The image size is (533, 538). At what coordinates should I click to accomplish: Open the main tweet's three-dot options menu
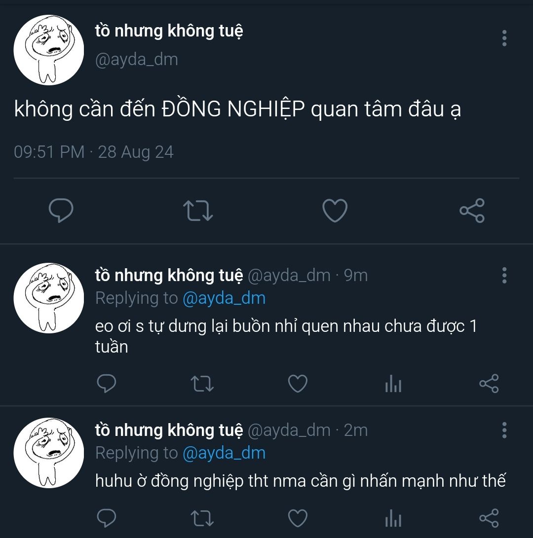point(504,38)
